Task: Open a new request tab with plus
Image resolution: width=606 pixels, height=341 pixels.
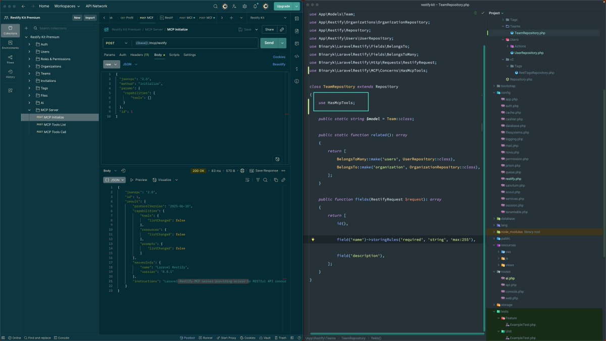Action: [231, 18]
